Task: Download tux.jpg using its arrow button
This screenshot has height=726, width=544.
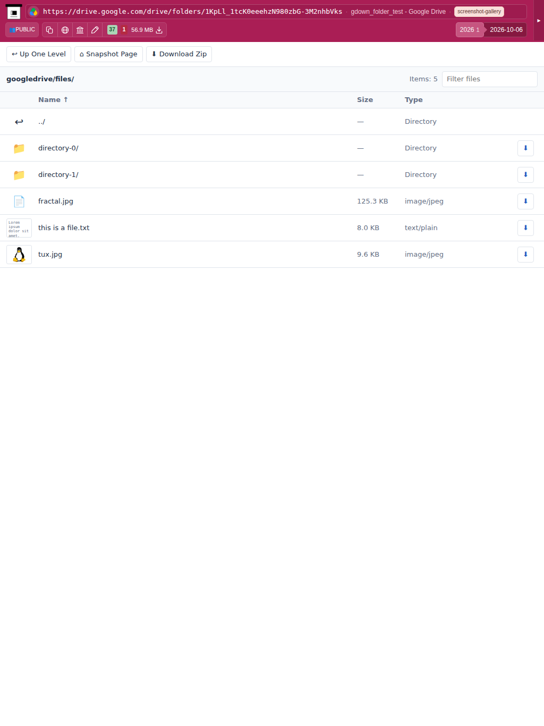Action: coord(525,255)
